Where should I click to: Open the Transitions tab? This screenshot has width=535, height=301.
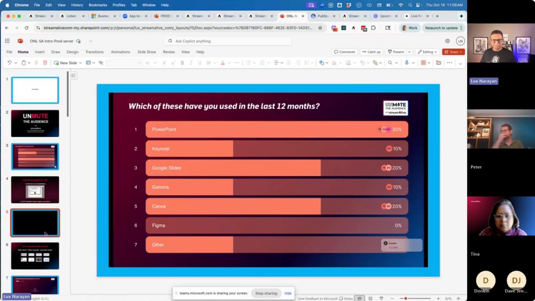click(94, 52)
